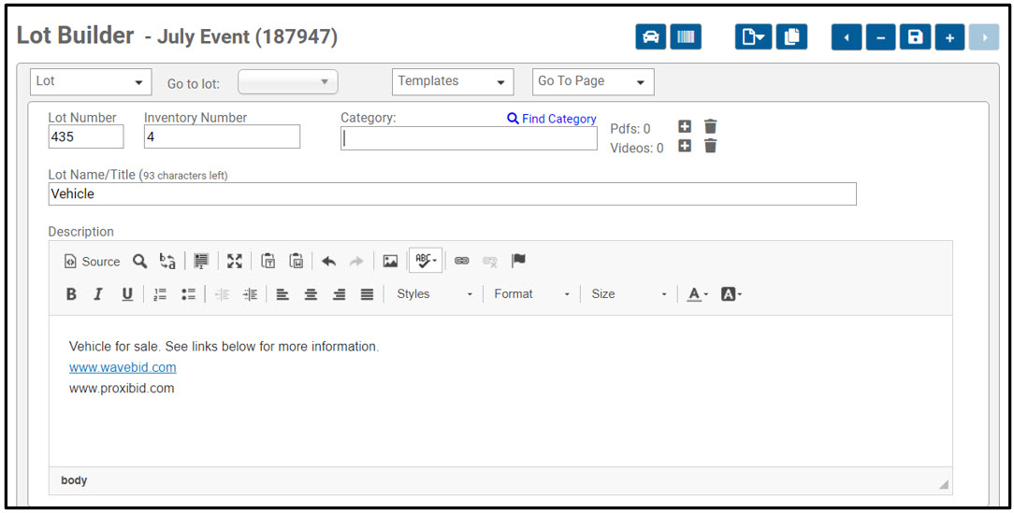1014x513 pixels.
Task: Open the Format dropdown
Action: click(531, 294)
